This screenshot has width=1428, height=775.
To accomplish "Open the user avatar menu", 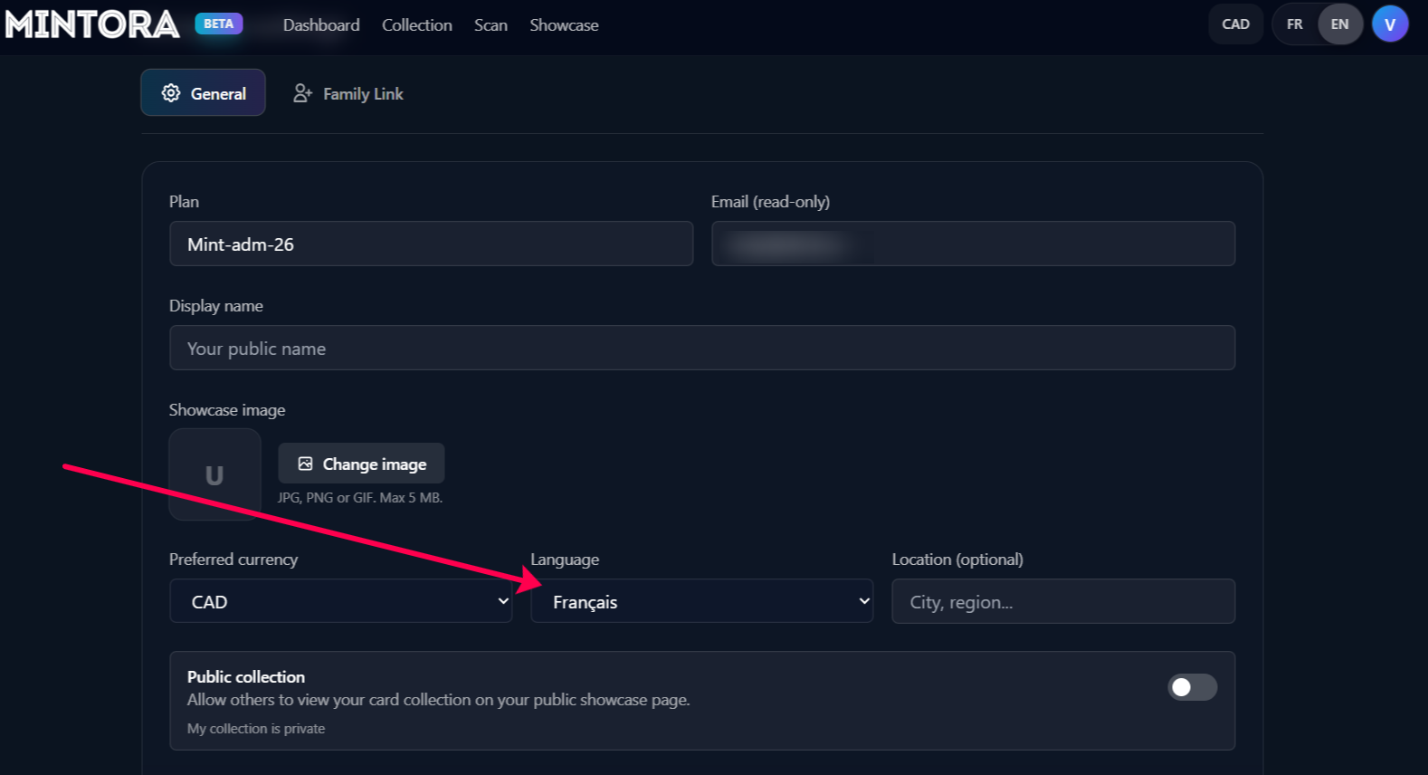I will [x=1389, y=24].
